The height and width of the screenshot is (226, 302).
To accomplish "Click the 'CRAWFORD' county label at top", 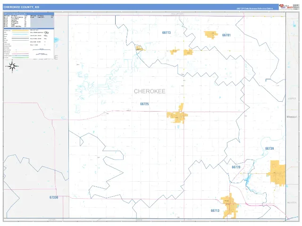I will [x=177, y=14].
